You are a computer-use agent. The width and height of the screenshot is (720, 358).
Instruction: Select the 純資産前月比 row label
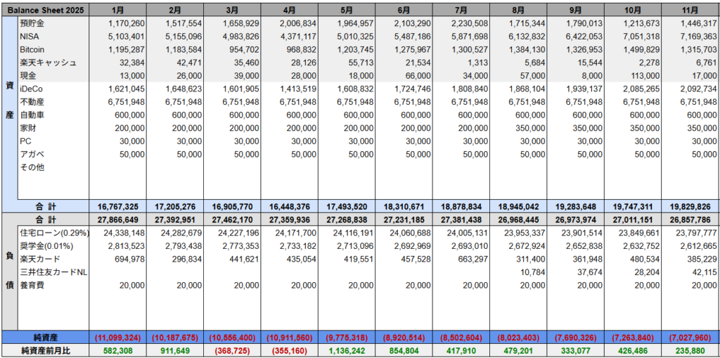pyautogui.click(x=44, y=350)
